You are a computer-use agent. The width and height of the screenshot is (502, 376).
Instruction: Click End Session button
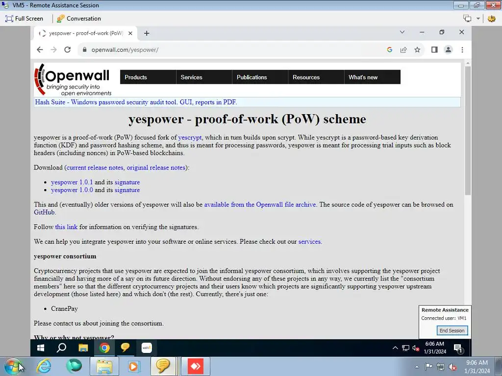pyautogui.click(x=452, y=330)
